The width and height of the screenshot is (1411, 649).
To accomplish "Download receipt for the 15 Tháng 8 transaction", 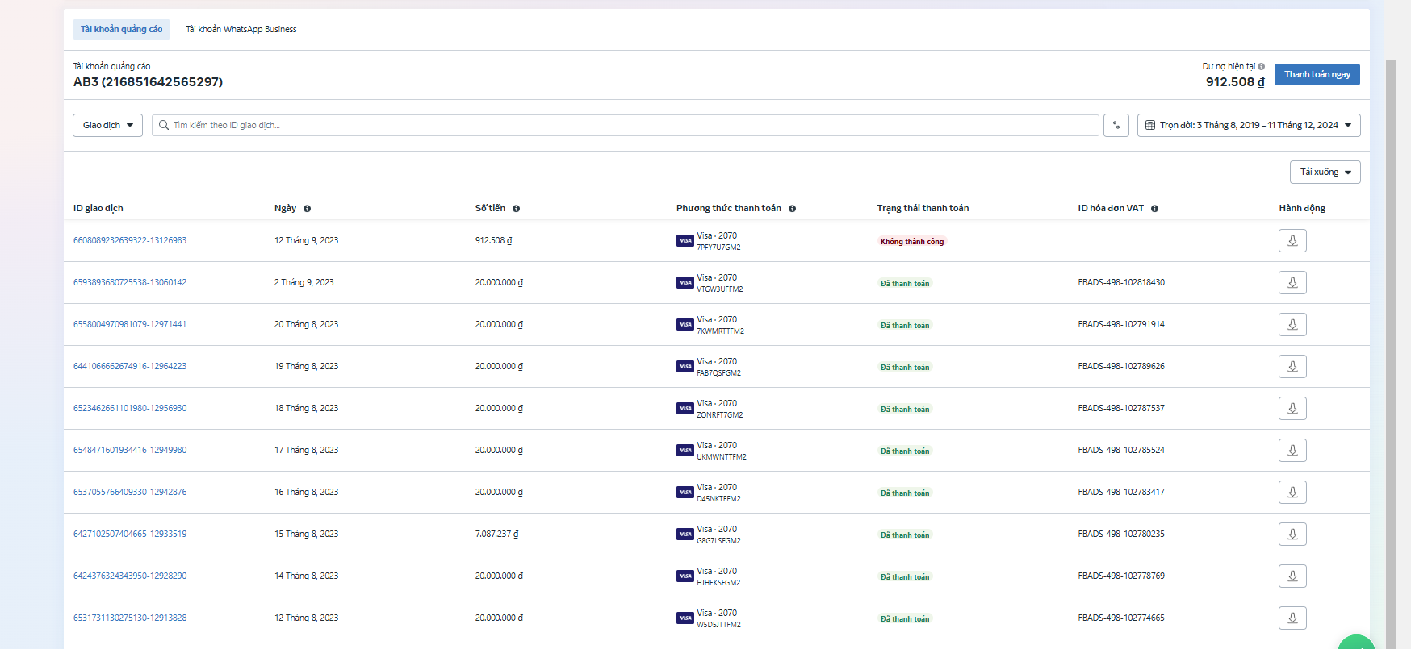I will click(x=1292, y=535).
